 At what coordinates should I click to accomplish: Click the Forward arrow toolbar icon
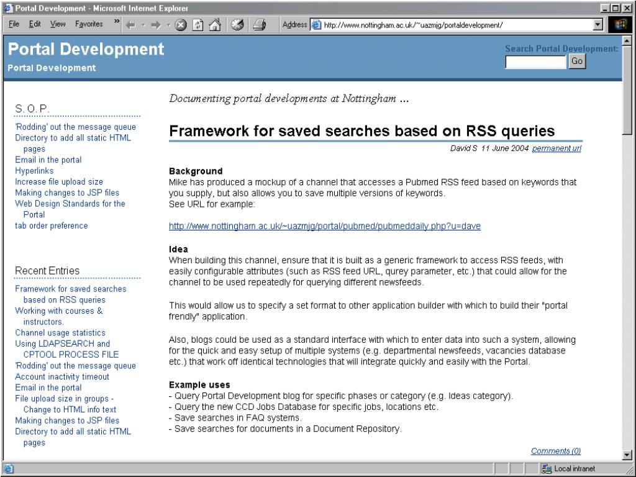tap(156, 25)
